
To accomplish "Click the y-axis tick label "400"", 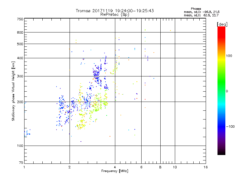I will [x=20, y=58].
